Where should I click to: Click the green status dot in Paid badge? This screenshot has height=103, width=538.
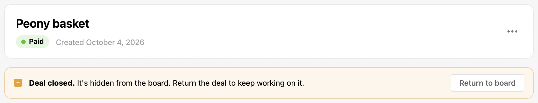[23, 42]
